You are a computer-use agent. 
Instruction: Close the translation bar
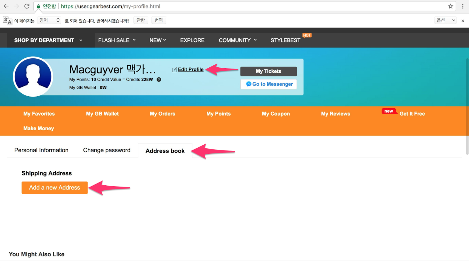[x=463, y=21]
